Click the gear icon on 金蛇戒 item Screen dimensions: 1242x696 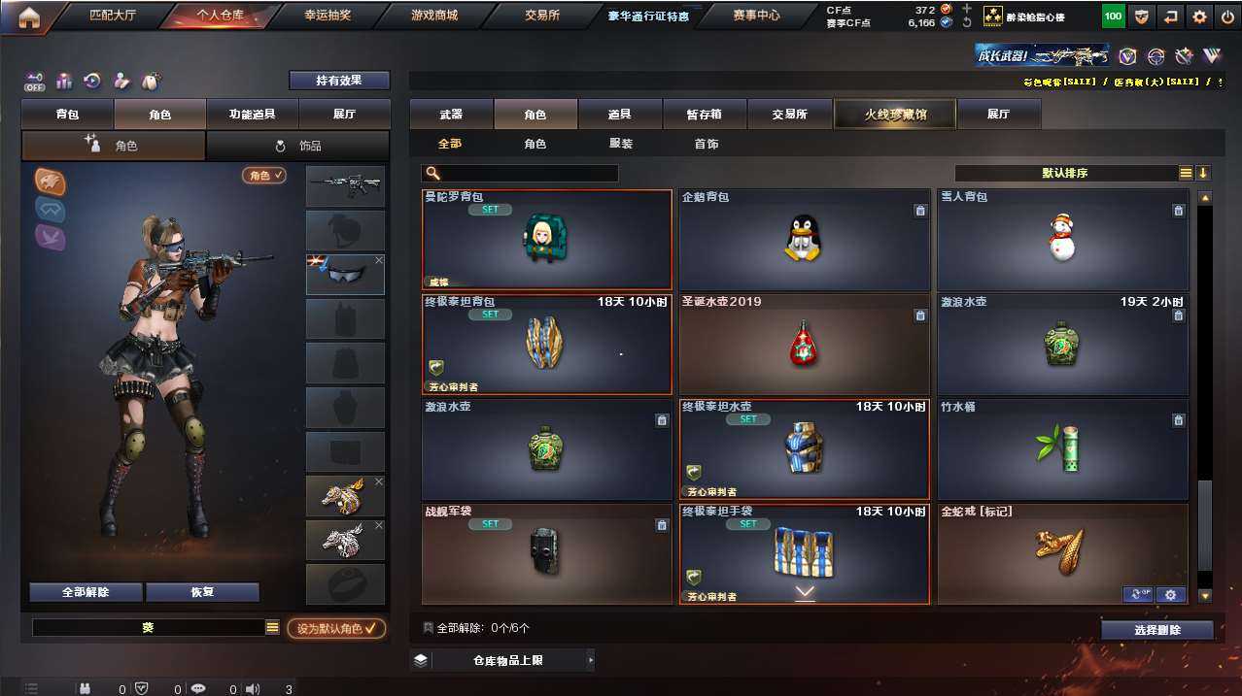pyautogui.click(x=1170, y=594)
